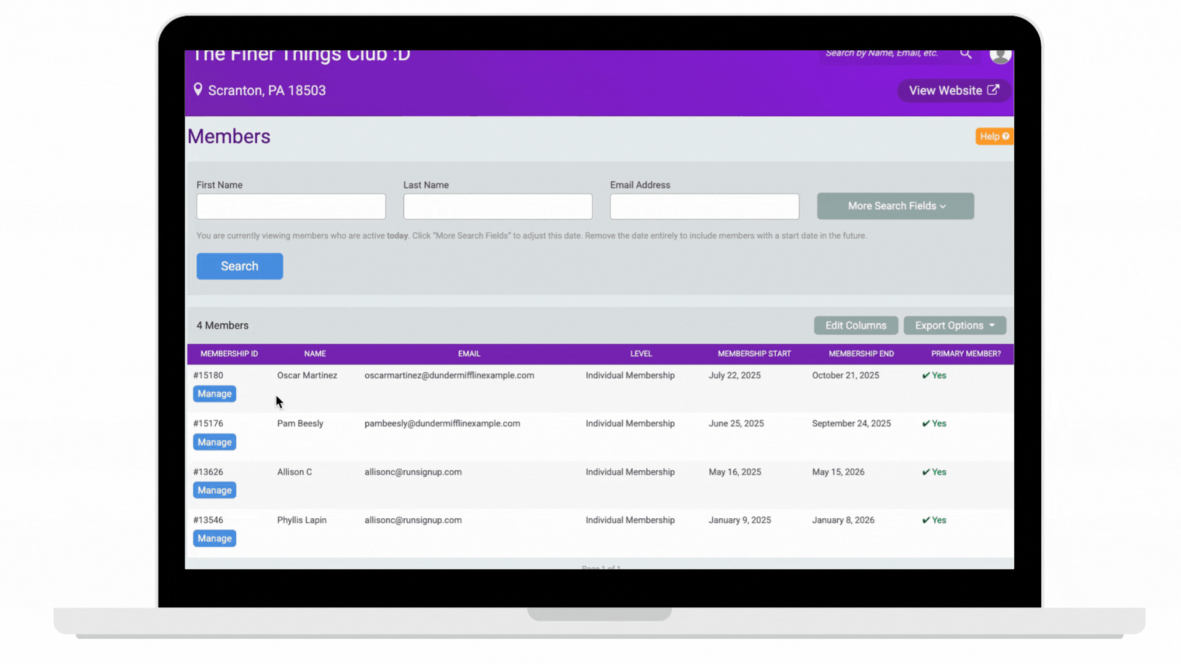1181x664 pixels.
Task: Click the Help question mark icon
Action: (1006, 136)
